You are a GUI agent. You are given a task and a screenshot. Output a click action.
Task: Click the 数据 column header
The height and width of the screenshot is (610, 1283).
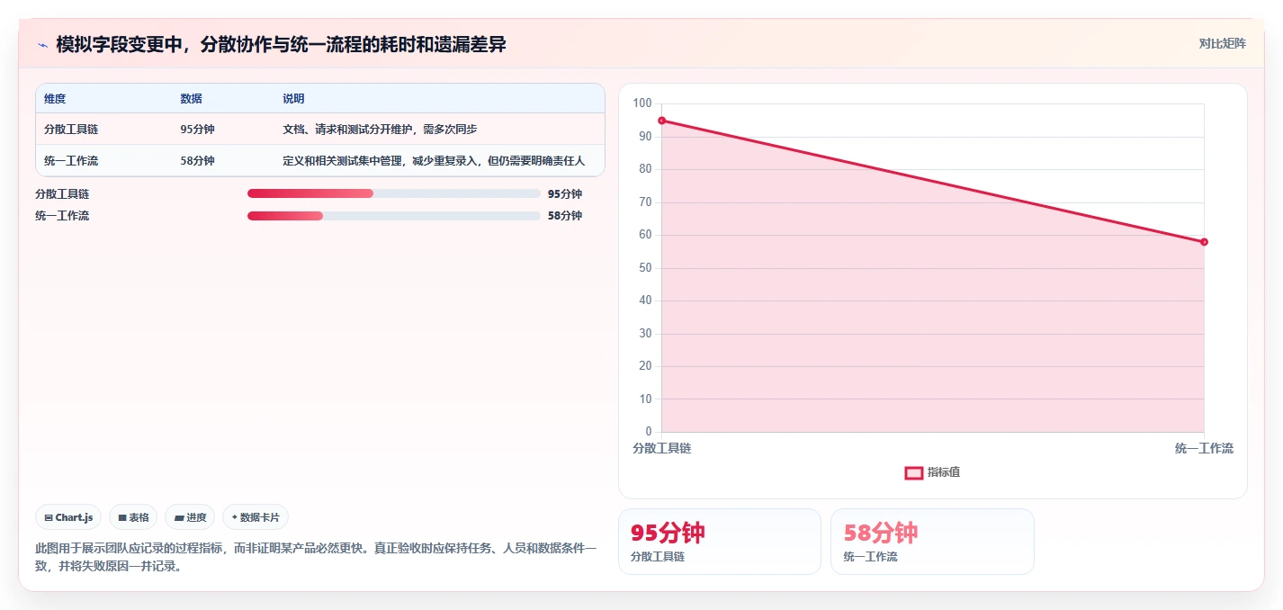pyautogui.click(x=191, y=99)
